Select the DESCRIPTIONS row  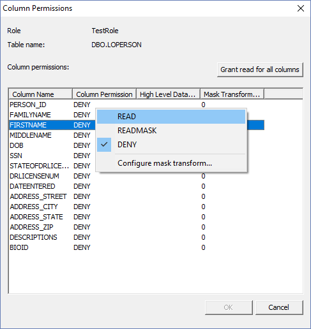(x=137, y=237)
